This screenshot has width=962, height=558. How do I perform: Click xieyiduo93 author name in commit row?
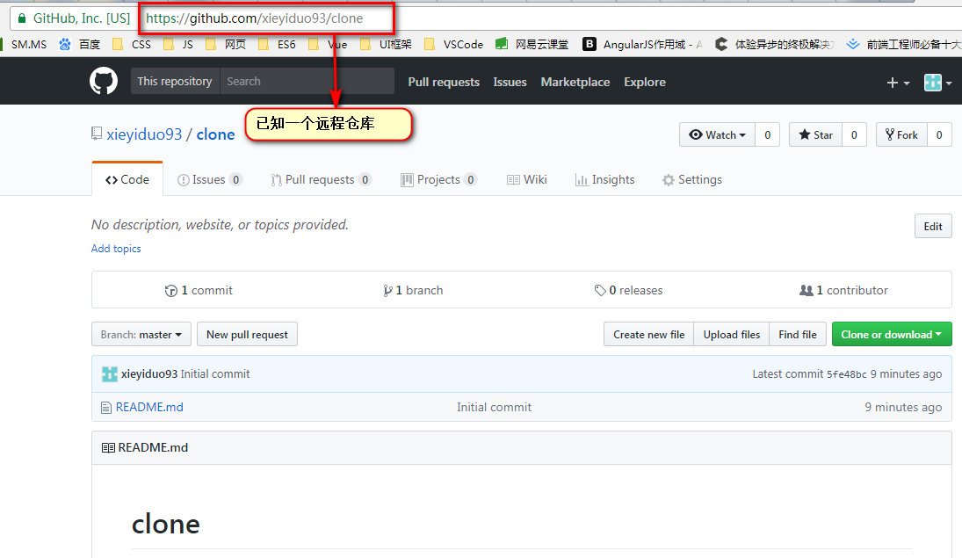[x=149, y=373]
